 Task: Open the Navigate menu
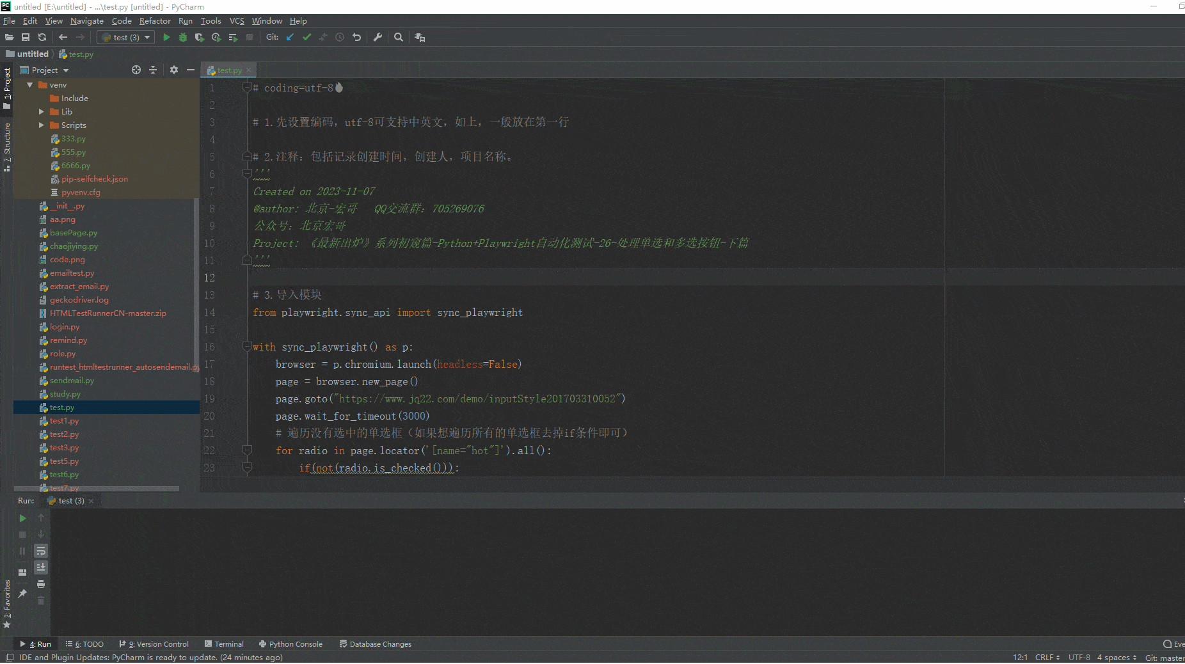pos(87,21)
